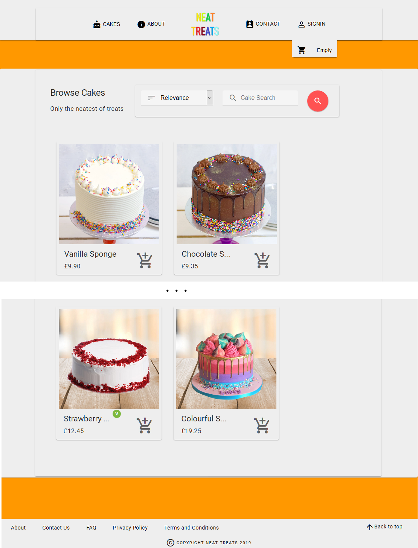Expand the sort dropdown arrow
Screen dimensions: 418x548
(x=210, y=98)
